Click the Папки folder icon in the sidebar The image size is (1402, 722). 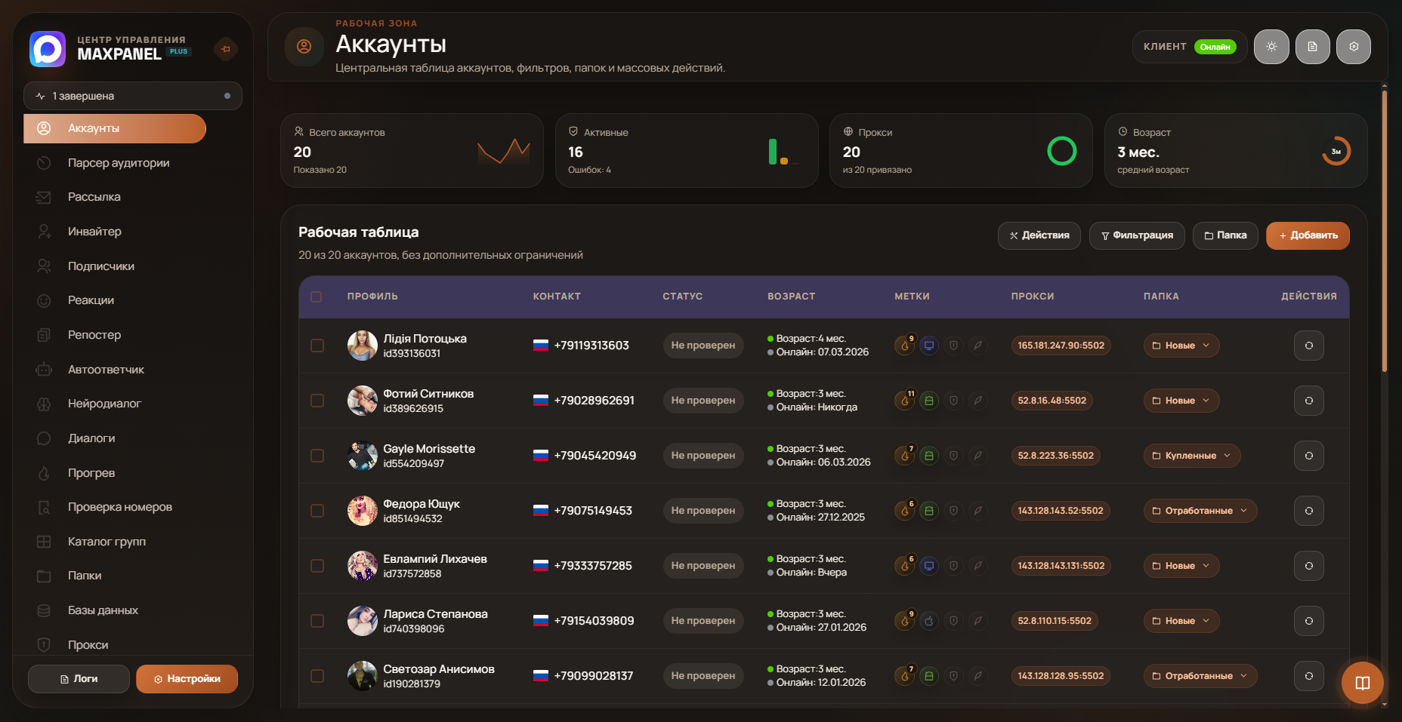pos(44,576)
